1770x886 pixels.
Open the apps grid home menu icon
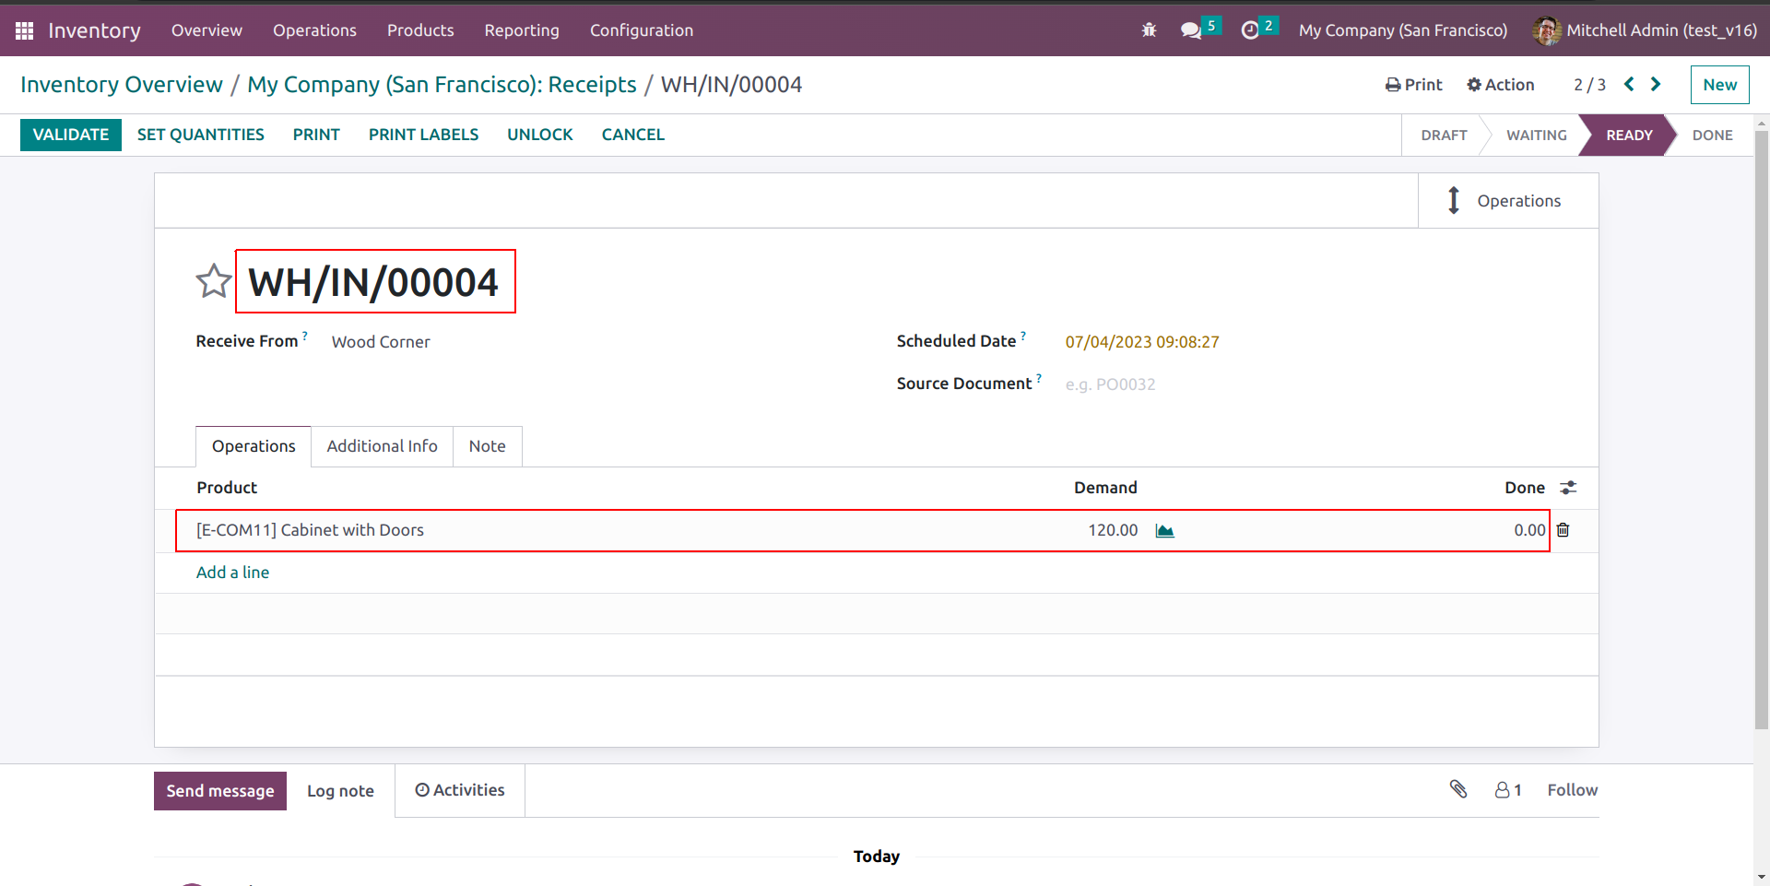tap(25, 30)
